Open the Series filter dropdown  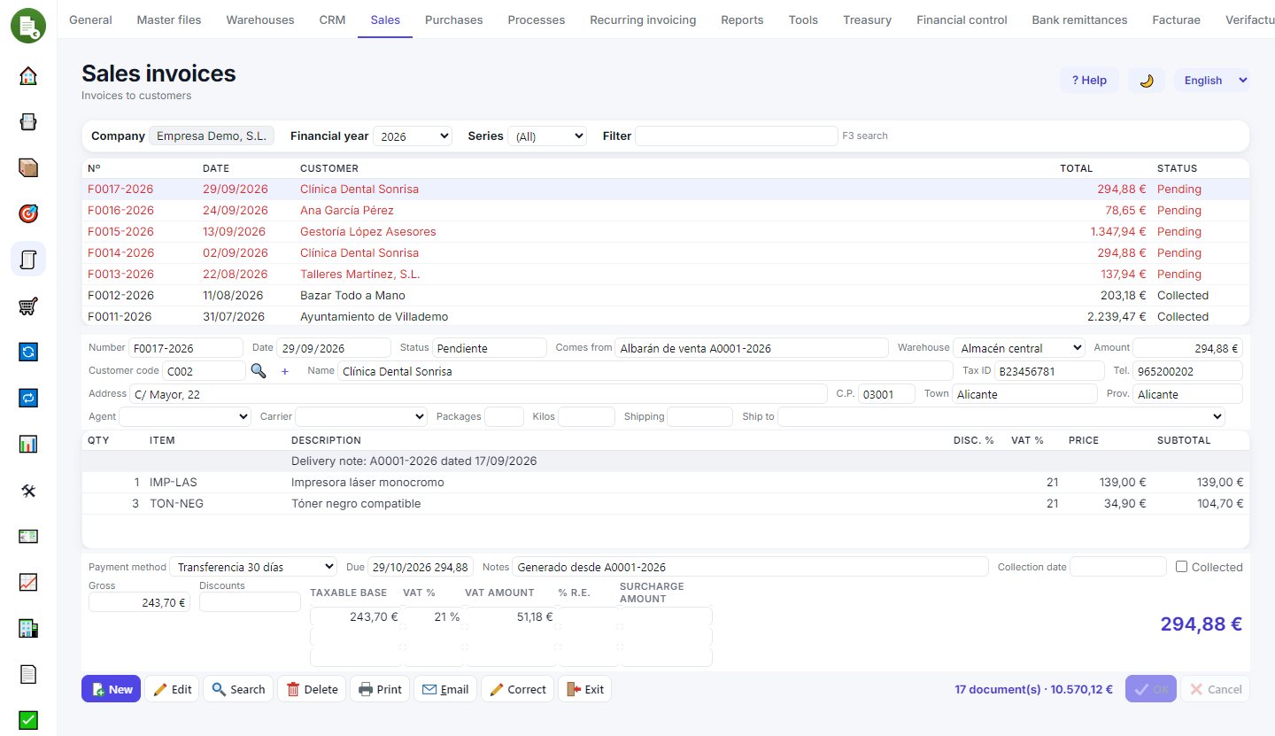(x=547, y=136)
